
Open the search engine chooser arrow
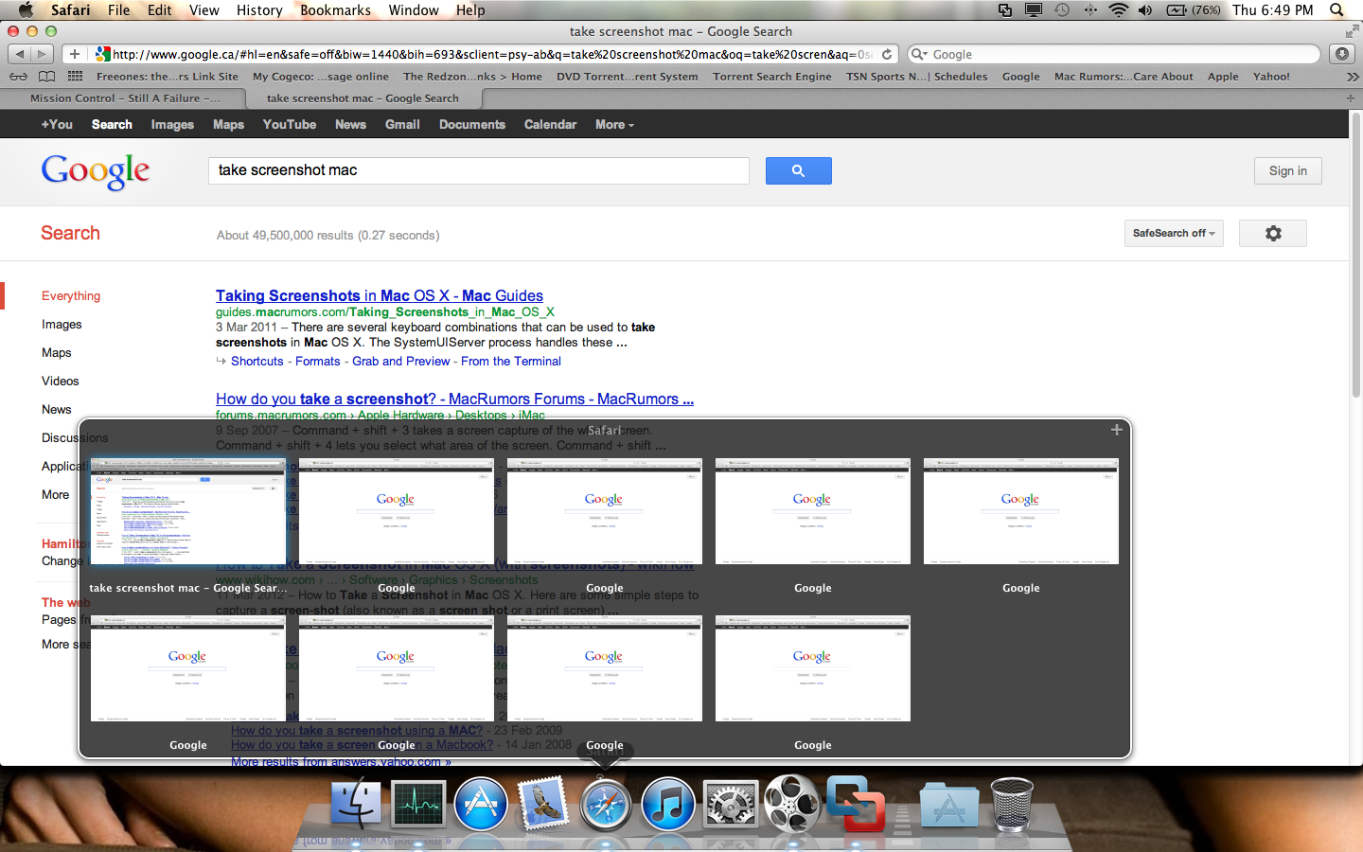(918, 54)
